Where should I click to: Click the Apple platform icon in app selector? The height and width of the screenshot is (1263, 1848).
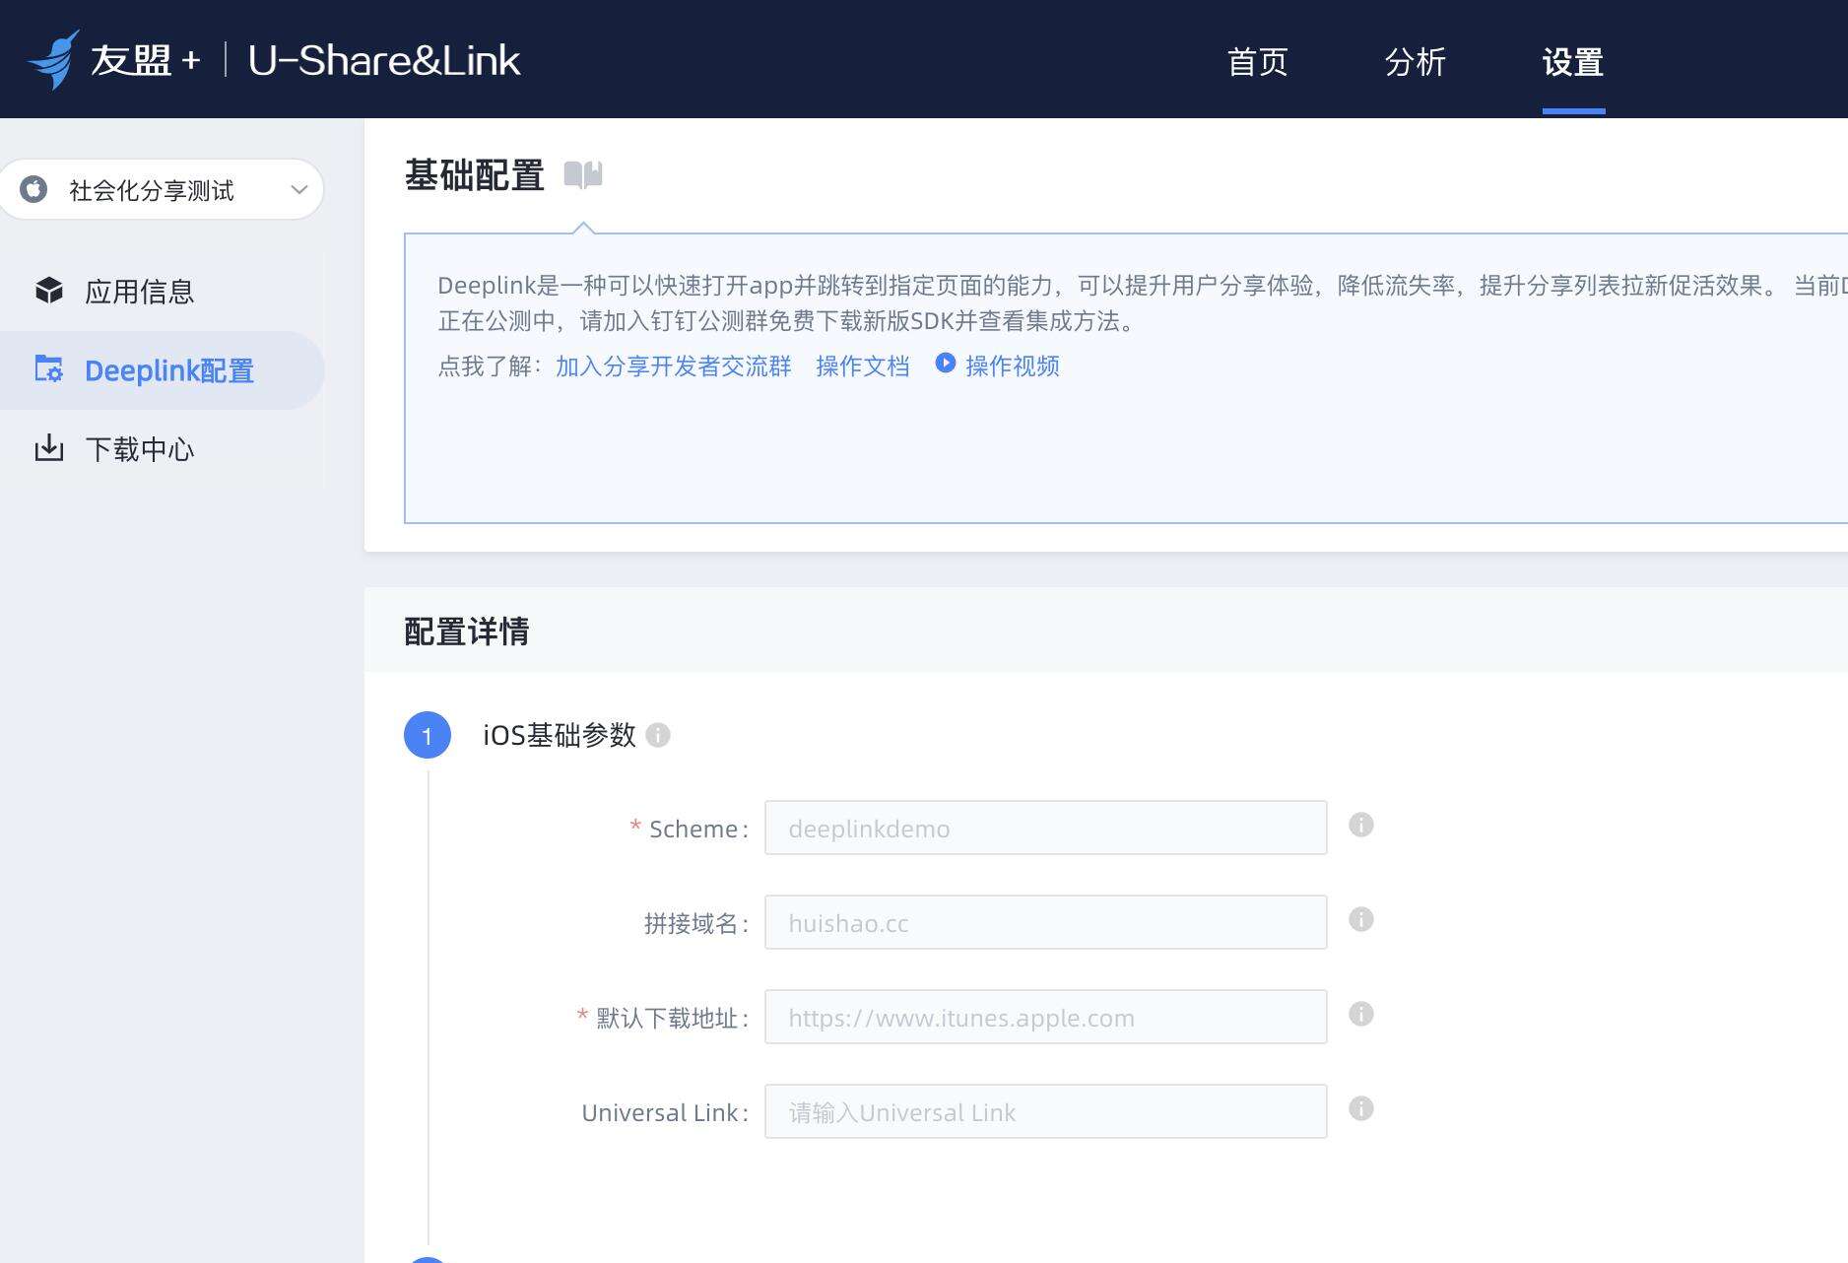tap(33, 189)
